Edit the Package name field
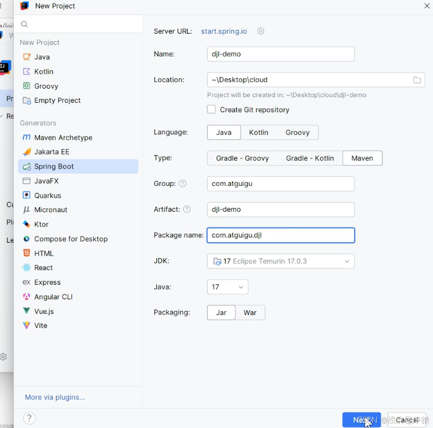Image resolution: width=433 pixels, height=428 pixels. pyautogui.click(x=281, y=235)
